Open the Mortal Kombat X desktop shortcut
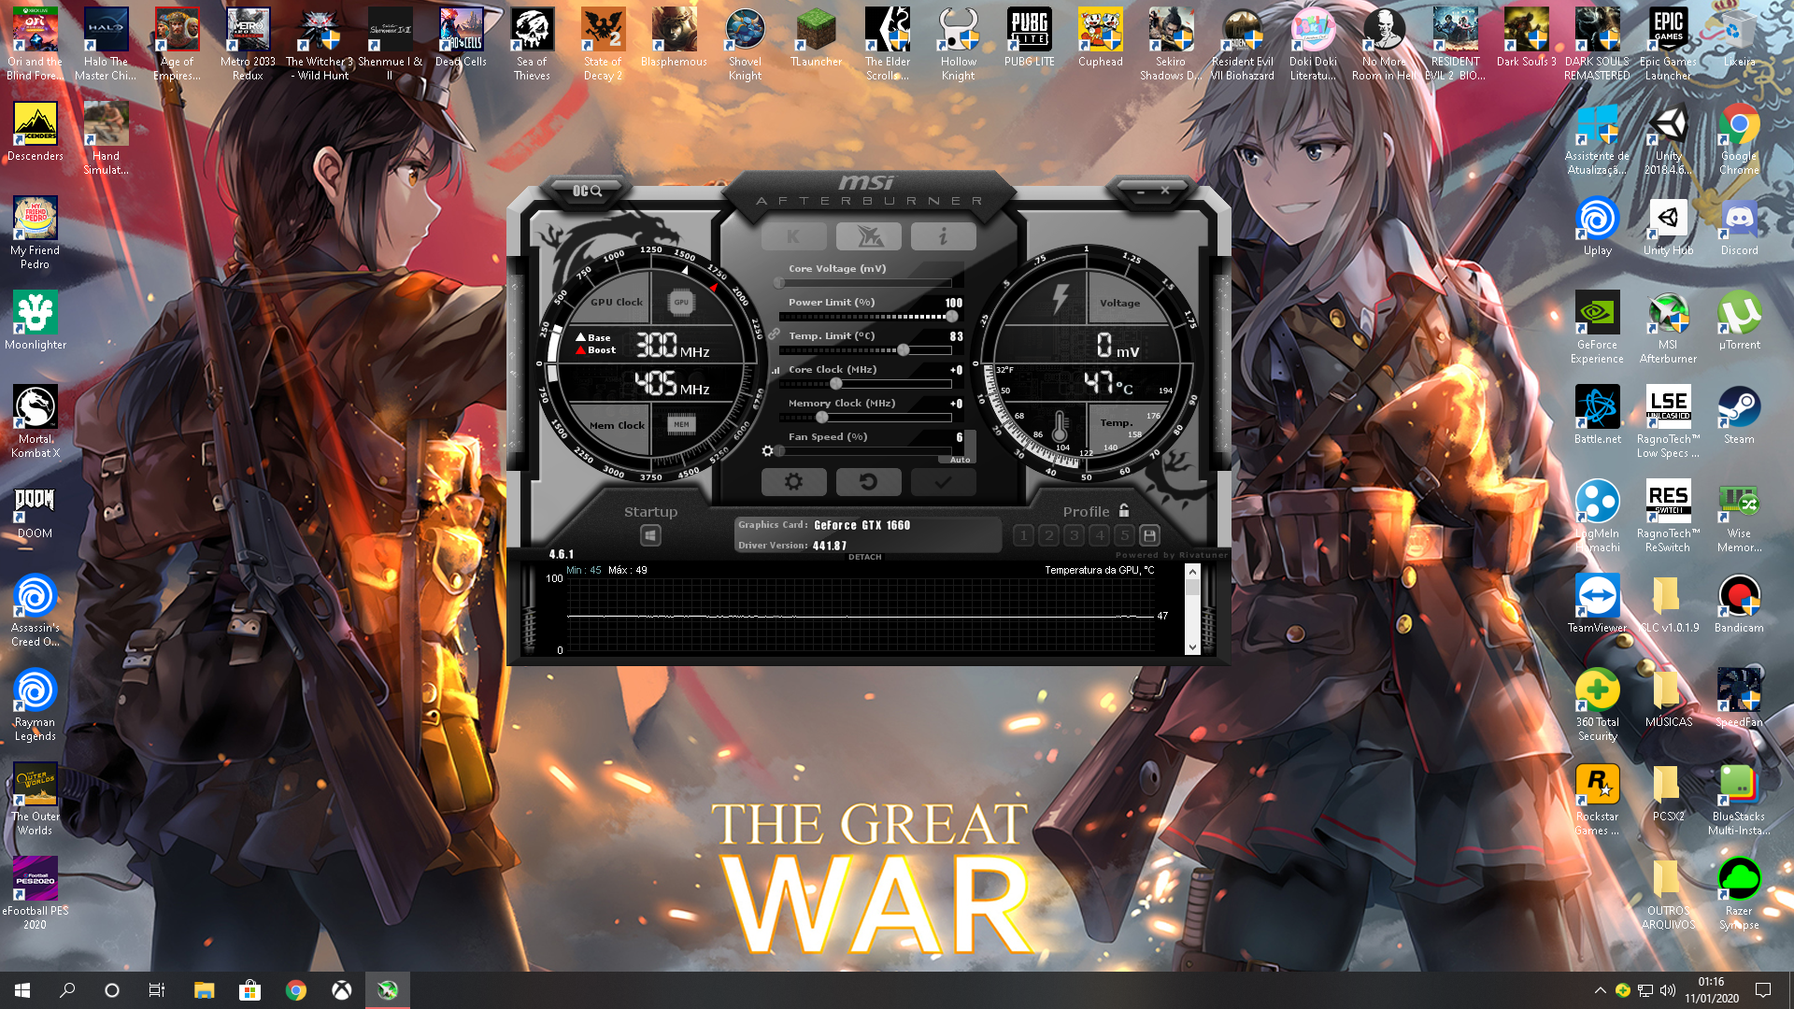 (x=36, y=422)
